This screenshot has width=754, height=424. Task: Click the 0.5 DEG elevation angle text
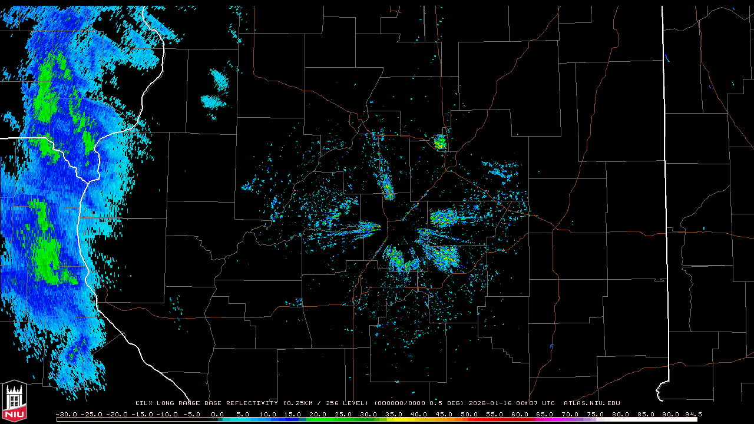448,403
